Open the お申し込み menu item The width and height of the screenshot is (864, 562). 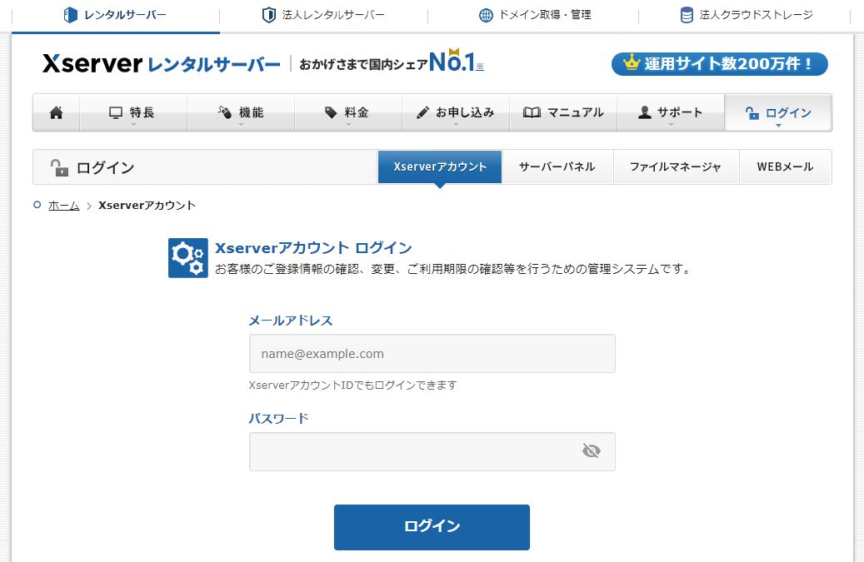pyautogui.click(x=456, y=112)
